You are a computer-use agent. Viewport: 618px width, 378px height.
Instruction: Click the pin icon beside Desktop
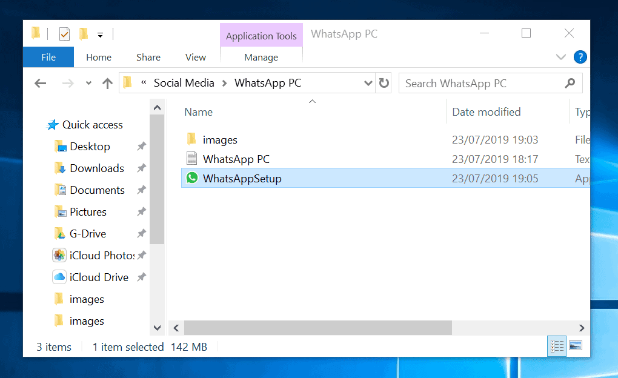(142, 146)
